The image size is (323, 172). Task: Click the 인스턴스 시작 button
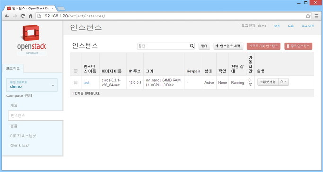coord(228,46)
